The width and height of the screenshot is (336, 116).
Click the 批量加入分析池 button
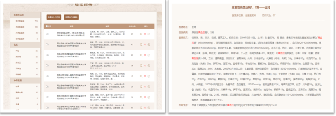(x=53, y=17)
